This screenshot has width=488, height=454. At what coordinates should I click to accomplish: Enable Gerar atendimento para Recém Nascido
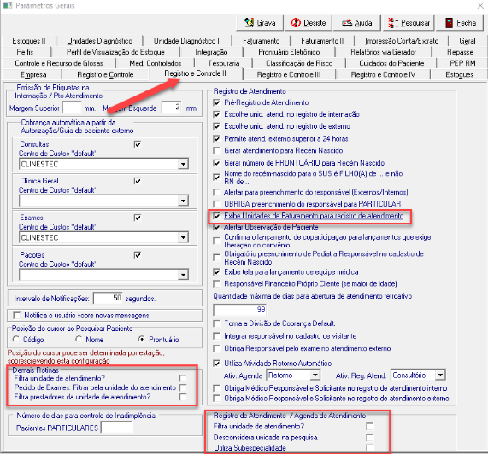tap(216, 151)
